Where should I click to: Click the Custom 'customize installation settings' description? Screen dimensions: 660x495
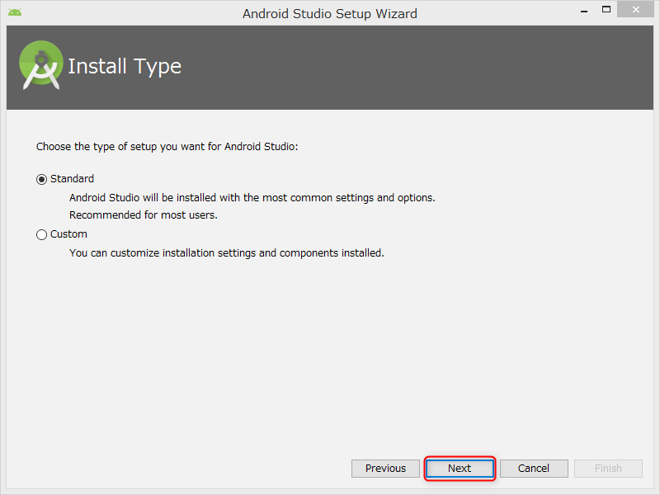[x=226, y=253]
